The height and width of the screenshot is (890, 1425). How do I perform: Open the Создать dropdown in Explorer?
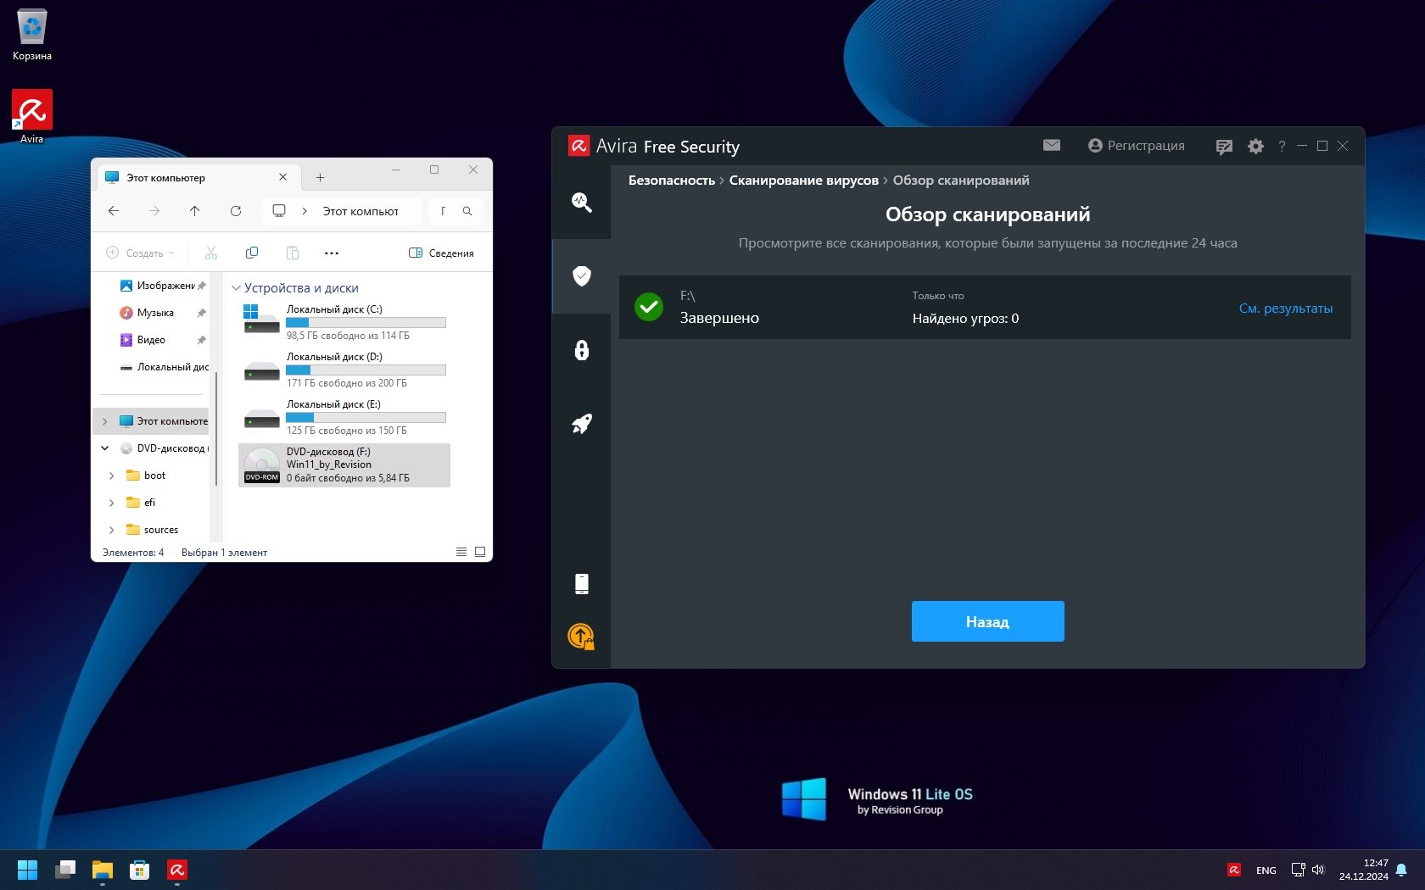click(x=141, y=253)
